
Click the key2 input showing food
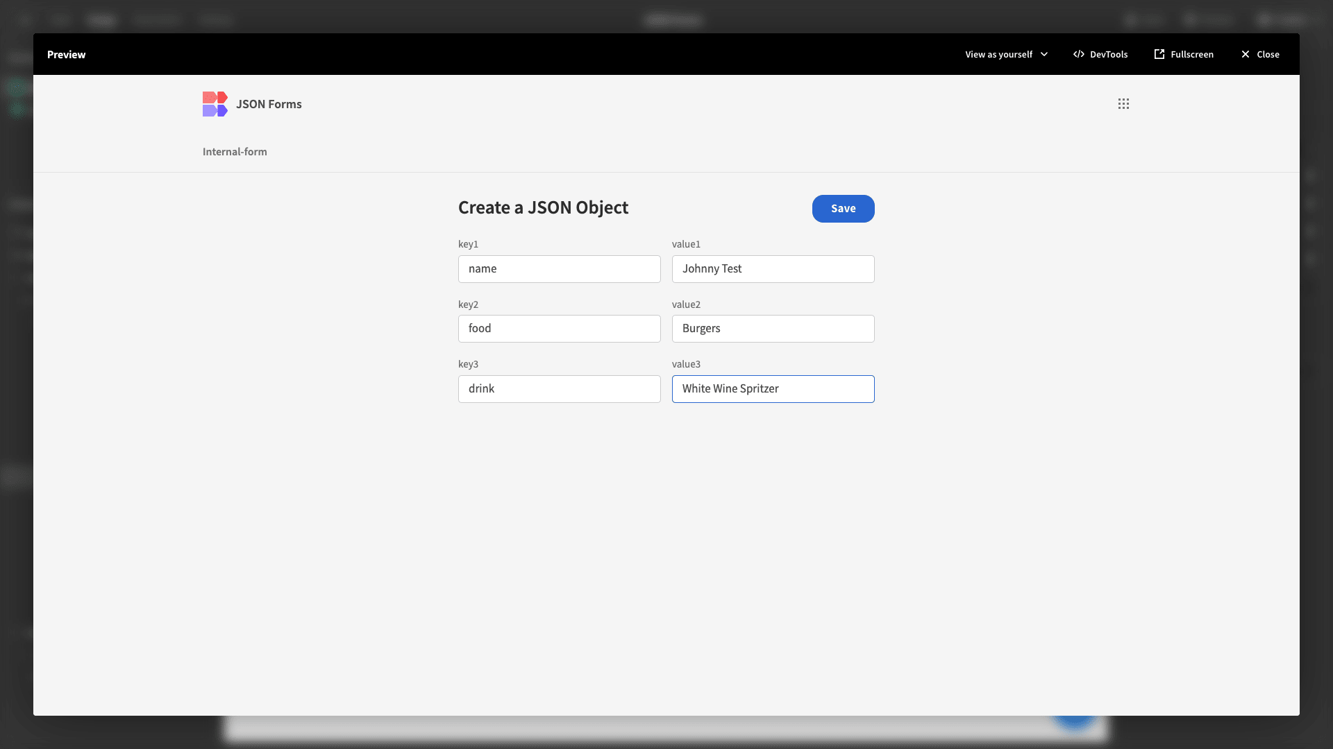[x=559, y=328]
